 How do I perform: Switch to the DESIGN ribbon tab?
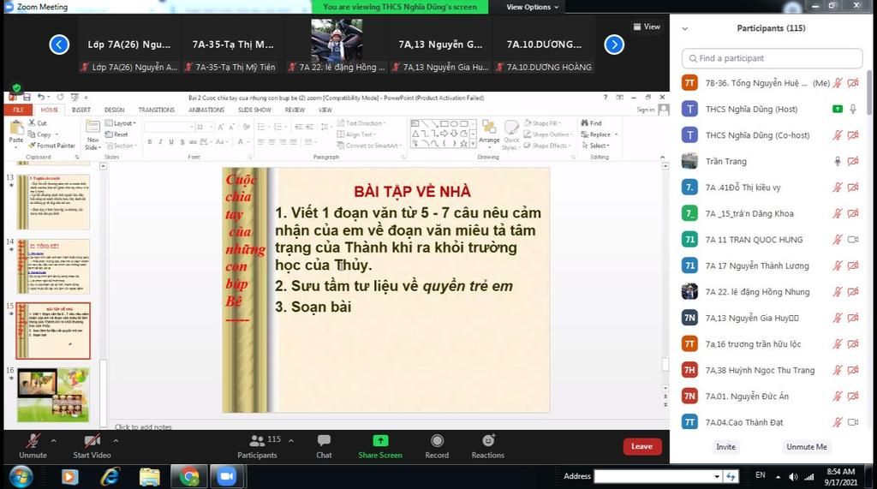(114, 110)
